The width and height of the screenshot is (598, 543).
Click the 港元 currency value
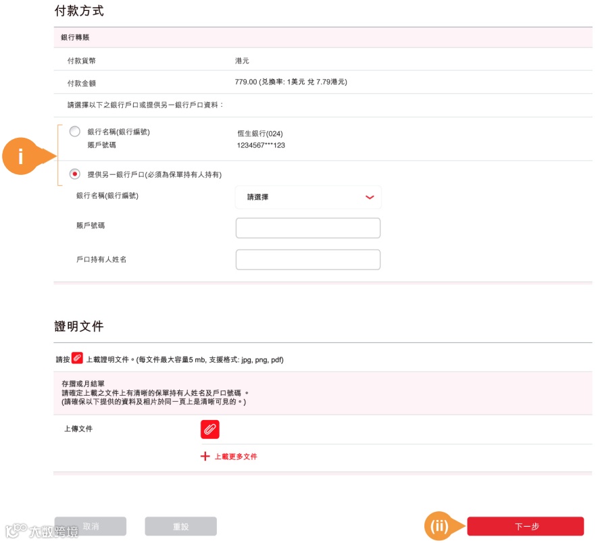tap(242, 61)
